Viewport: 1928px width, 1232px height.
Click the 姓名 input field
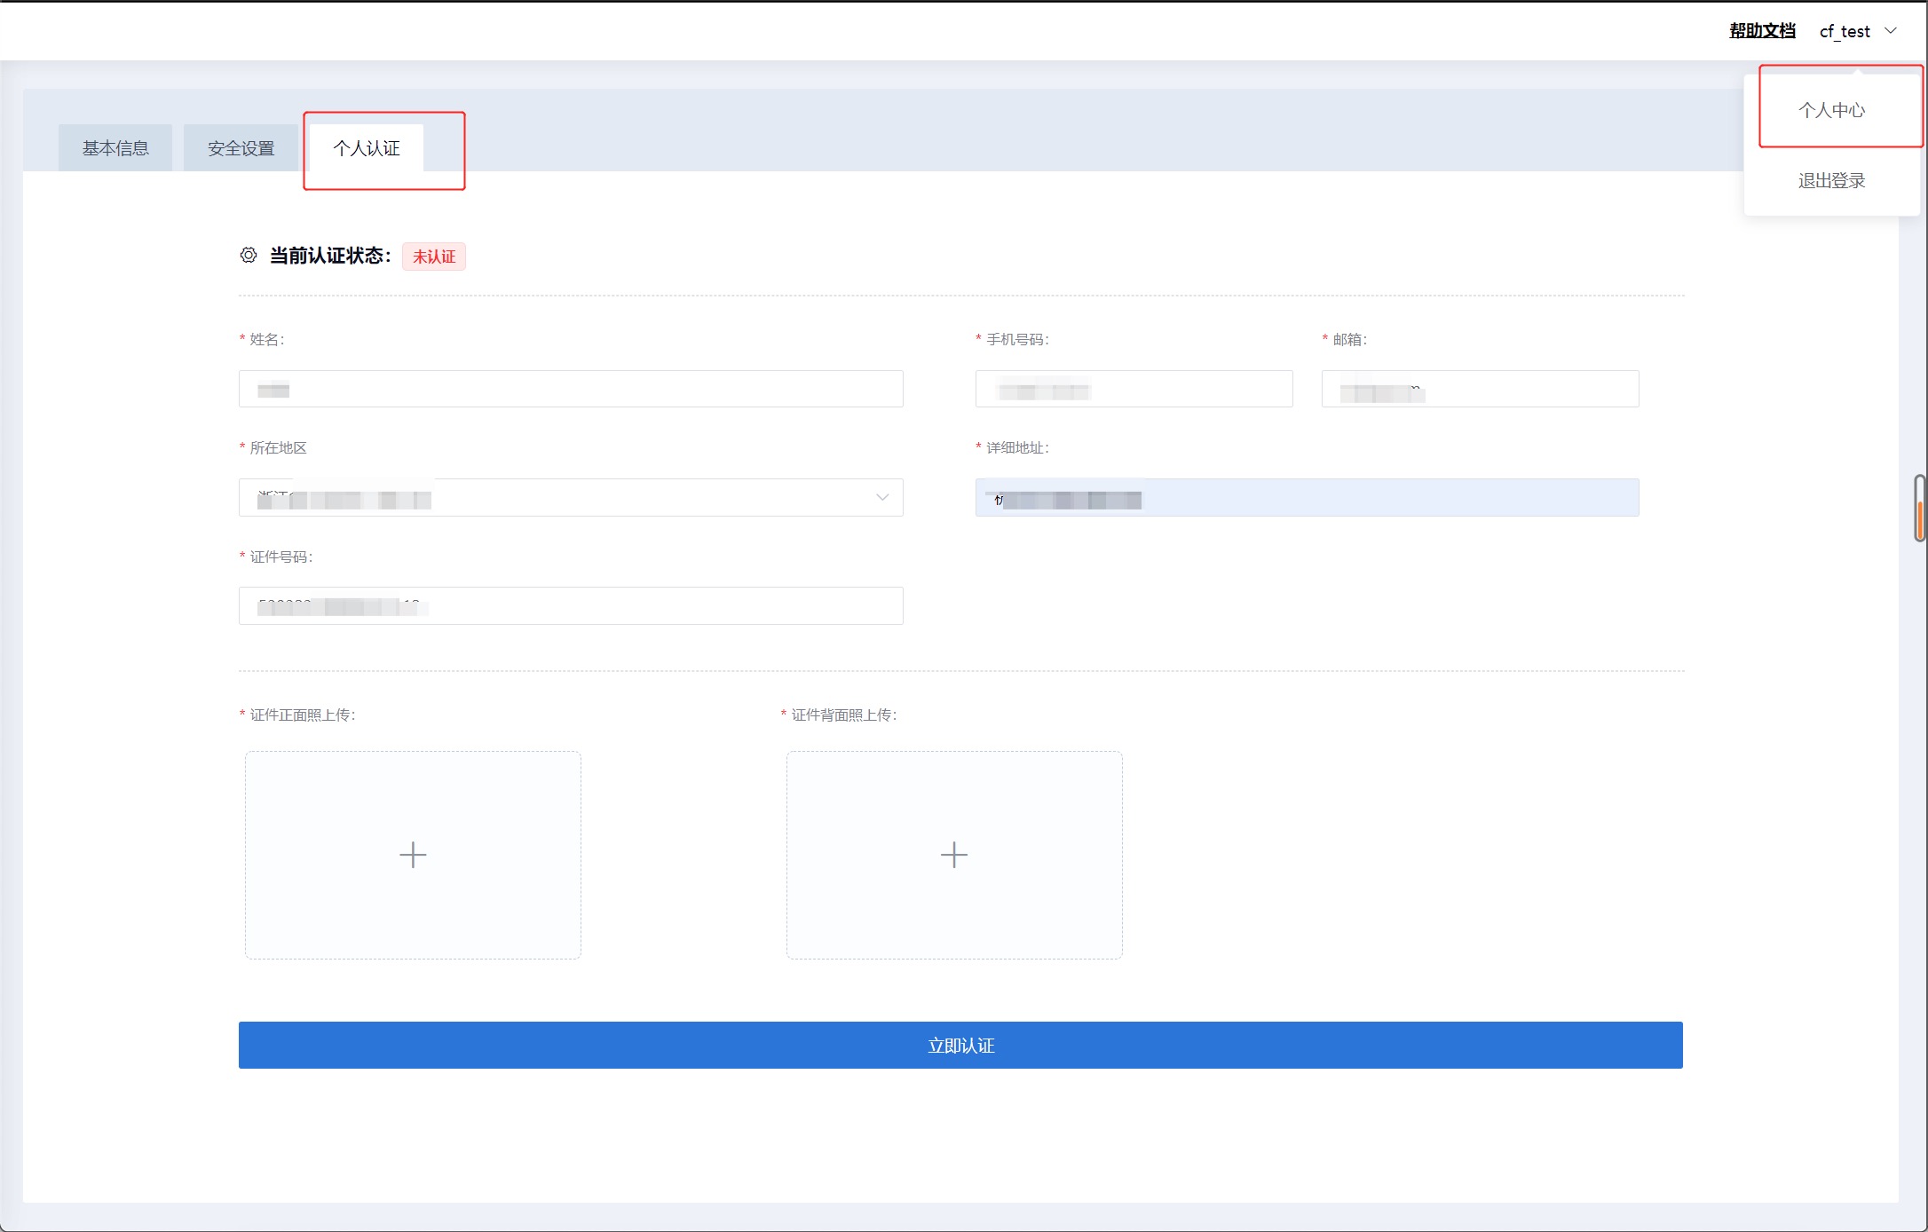pos(570,390)
